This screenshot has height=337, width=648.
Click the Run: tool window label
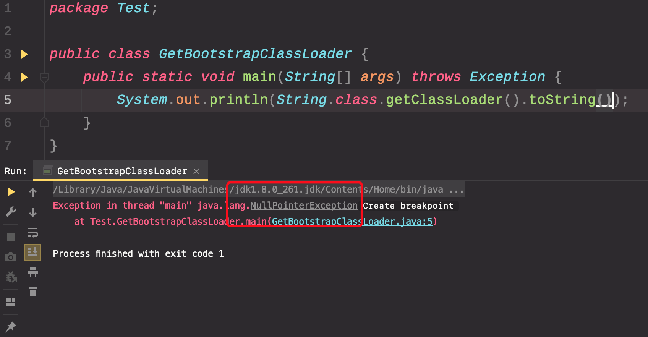[16, 171]
